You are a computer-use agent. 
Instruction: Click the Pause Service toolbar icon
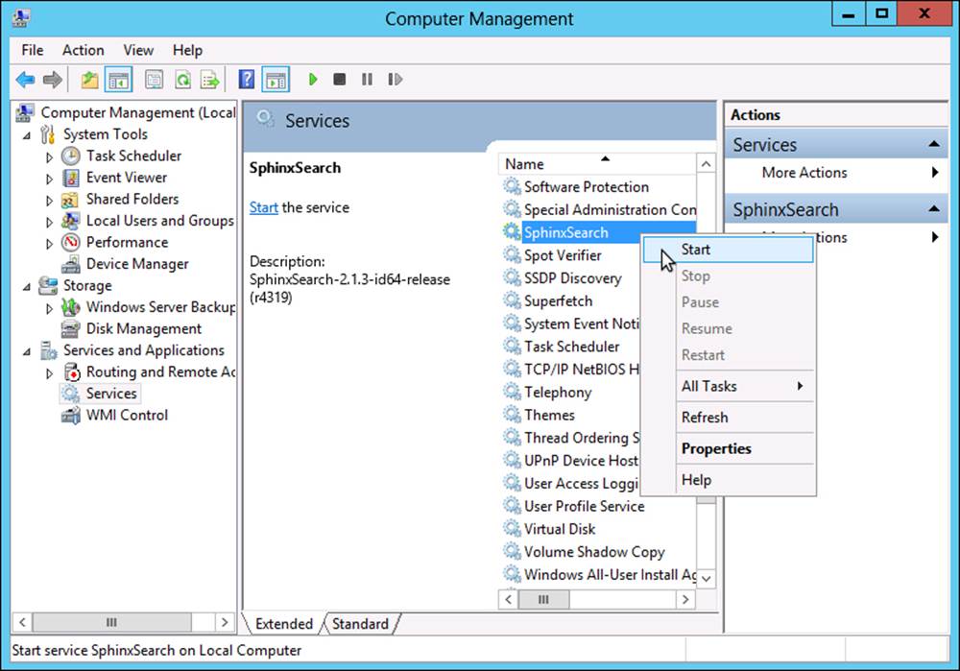[367, 79]
